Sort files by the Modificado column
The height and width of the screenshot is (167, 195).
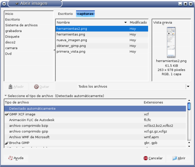pos(138,23)
